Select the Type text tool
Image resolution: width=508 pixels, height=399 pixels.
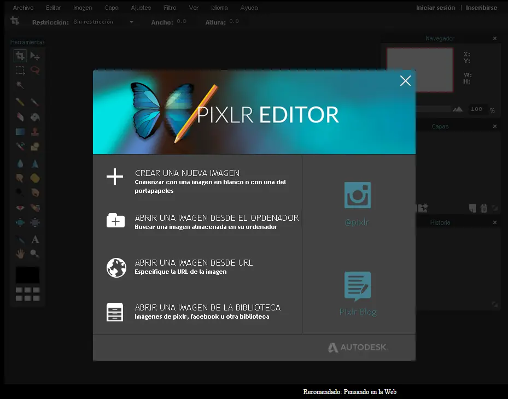coord(35,239)
